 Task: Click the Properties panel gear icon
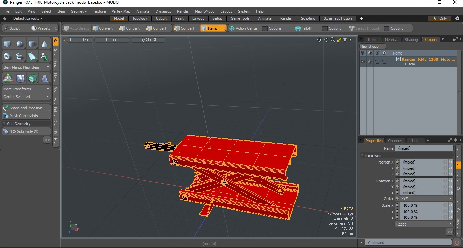coord(456,140)
